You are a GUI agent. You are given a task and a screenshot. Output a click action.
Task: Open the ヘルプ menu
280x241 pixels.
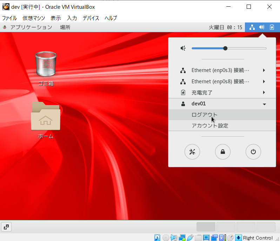(111, 18)
